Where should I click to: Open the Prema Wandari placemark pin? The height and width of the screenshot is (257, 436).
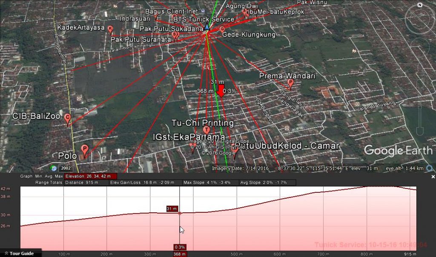point(290,84)
